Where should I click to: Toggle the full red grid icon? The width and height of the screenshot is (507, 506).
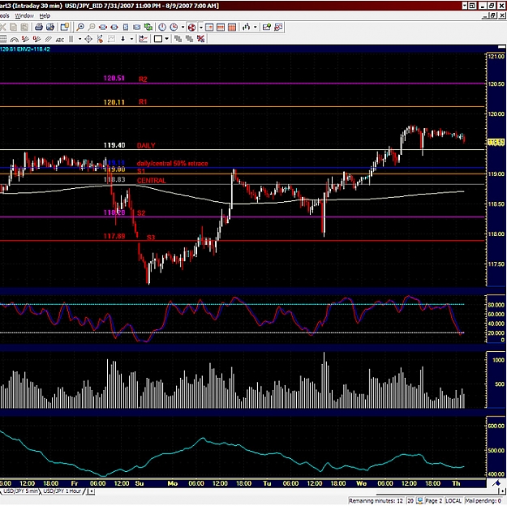(232, 27)
